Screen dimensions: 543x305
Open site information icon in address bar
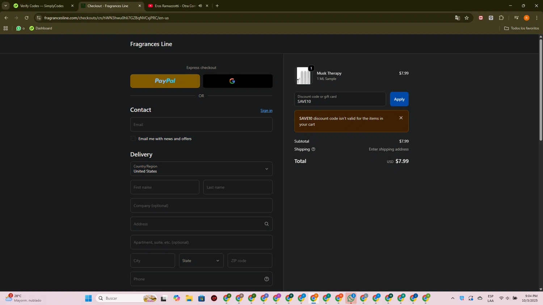[x=39, y=18]
